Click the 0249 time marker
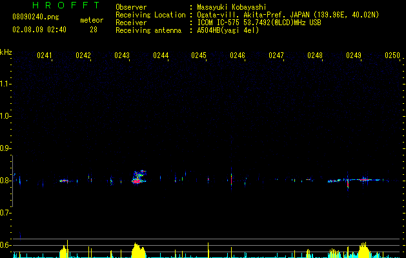Image resolution: width=406 pixels, height=258 pixels. pyautogui.click(x=354, y=55)
